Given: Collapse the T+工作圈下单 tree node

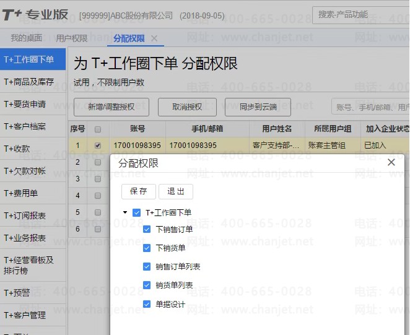Looking at the screenshot, I should (x=125, y=212).
